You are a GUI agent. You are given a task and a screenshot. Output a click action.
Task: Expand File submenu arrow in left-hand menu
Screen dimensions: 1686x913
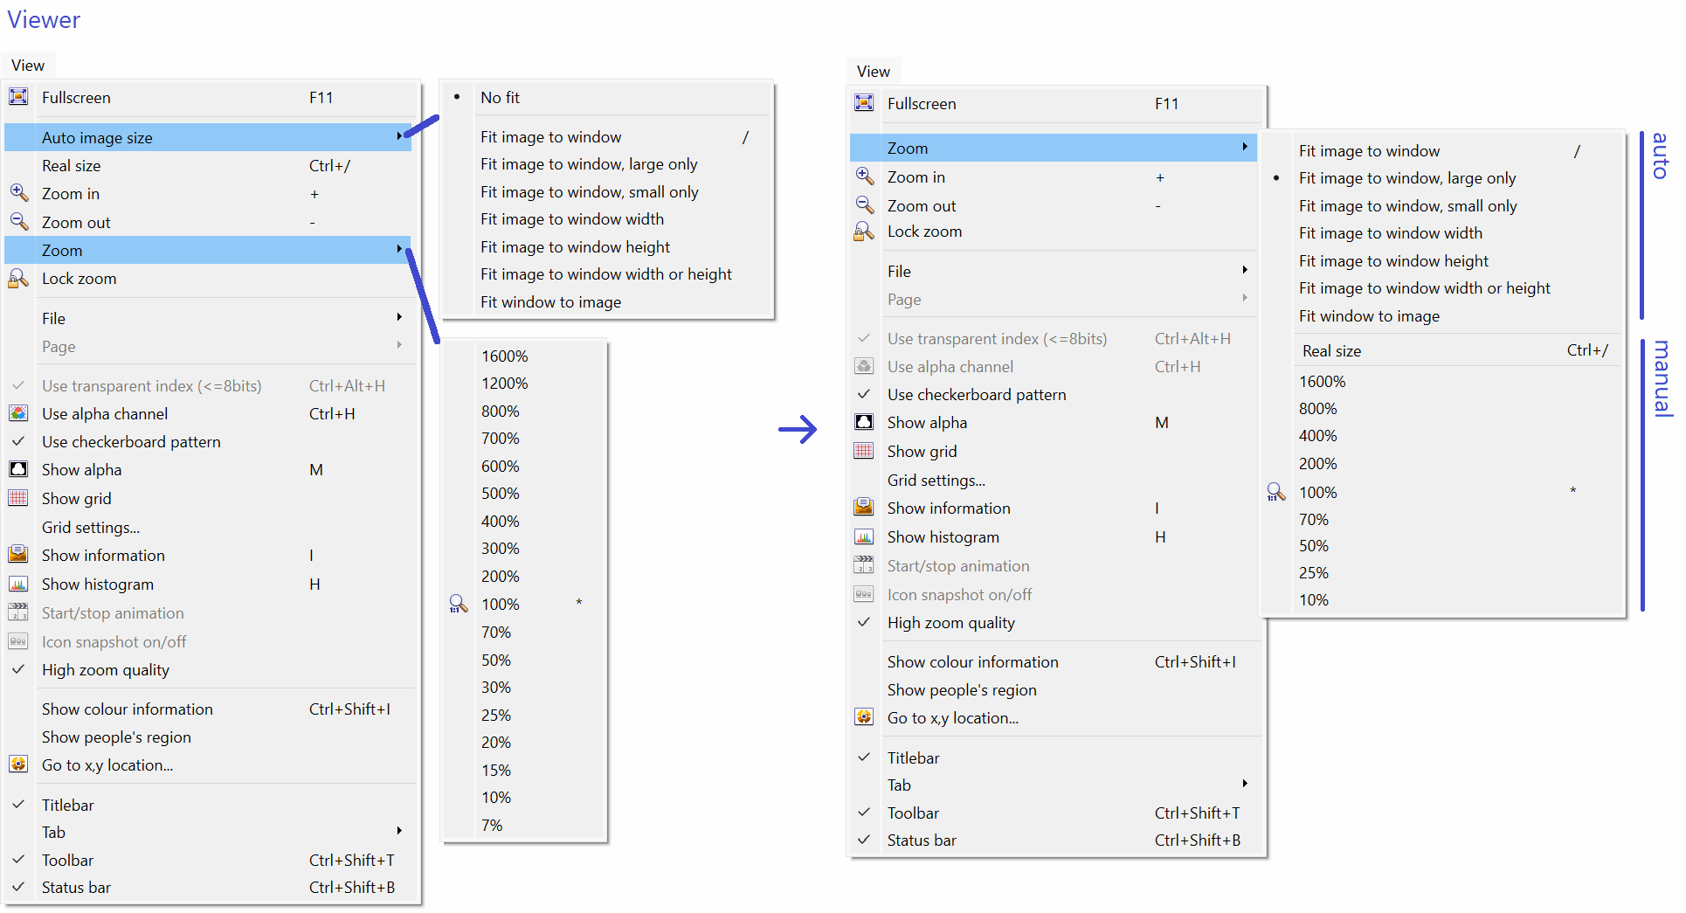tap(399, 317)
